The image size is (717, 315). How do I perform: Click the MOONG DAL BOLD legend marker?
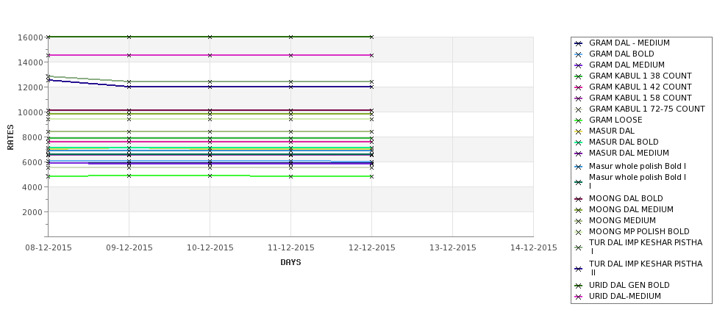(579, 199)
